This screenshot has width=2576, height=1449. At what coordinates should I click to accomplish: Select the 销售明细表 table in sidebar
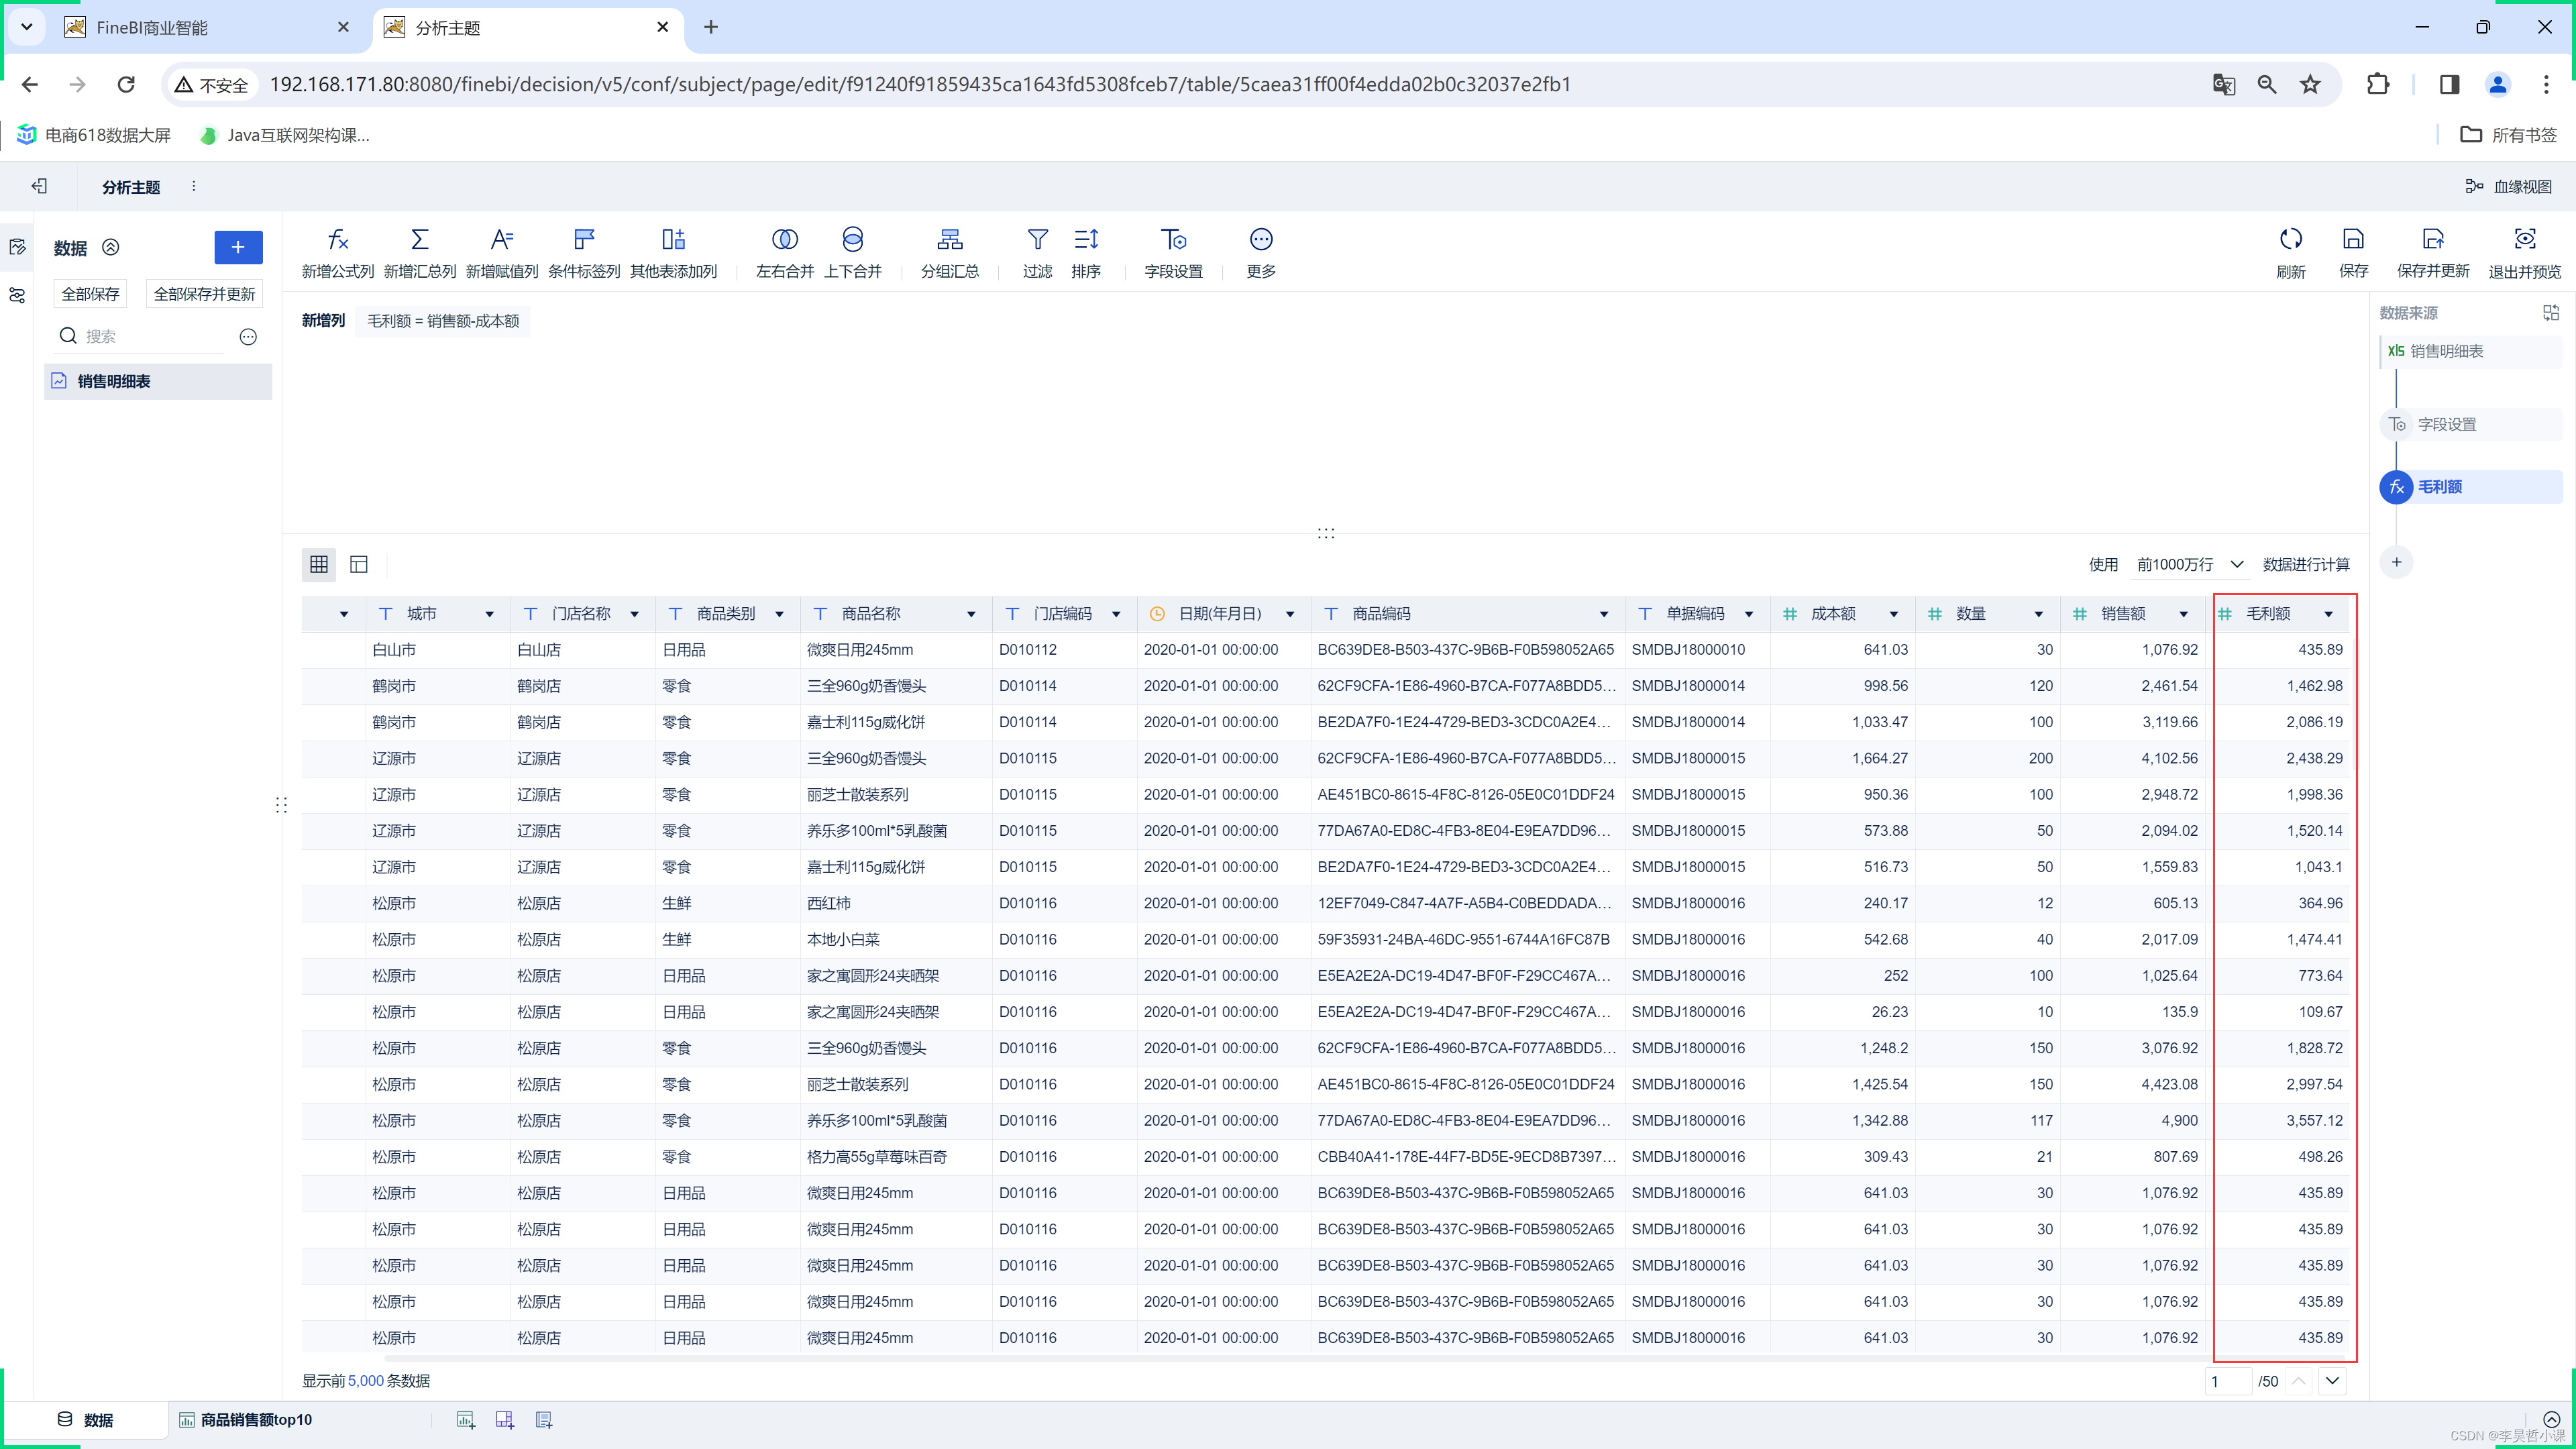point(158,381)
